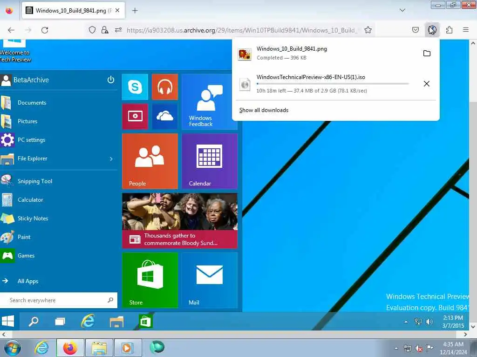This screenshot has width=477, height=357.
Task: Save page to Pocket
Action: (x=415, y=30)
